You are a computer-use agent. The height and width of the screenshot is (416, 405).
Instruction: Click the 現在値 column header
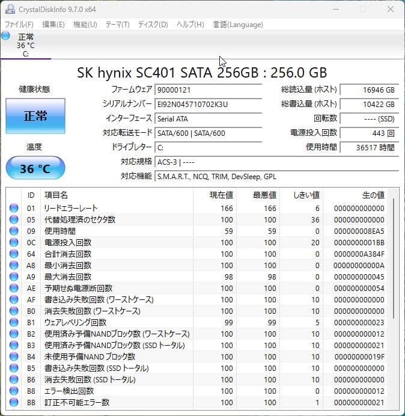pyautogui.click(x=215, y=195)
